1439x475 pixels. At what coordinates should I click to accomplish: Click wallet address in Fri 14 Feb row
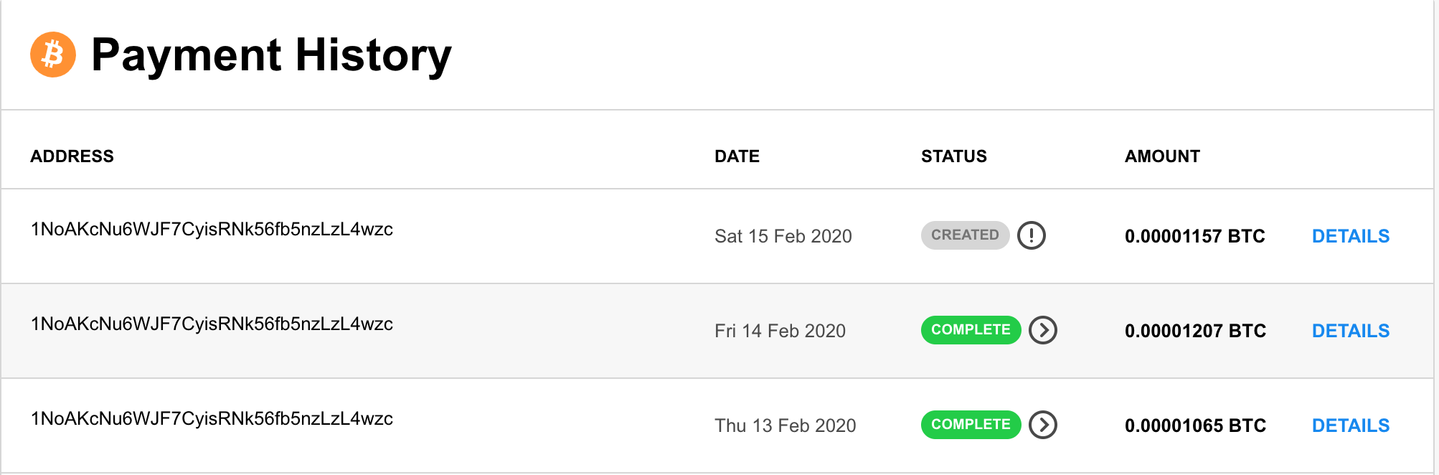(x=212, y=324)
